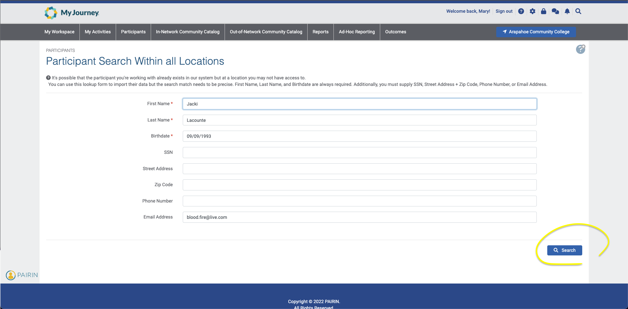The width and height of the screenshot is (628, 309).
Task: Click the lock icon in top bar
Action: [543, 11]
